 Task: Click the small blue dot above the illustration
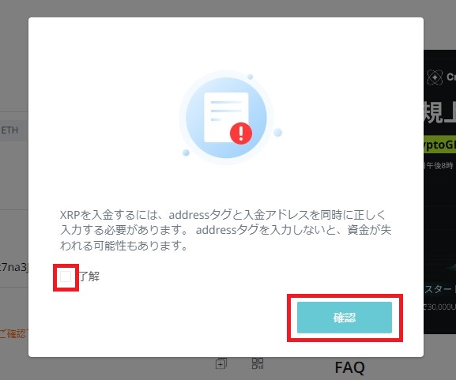click(x=250, y=77)
